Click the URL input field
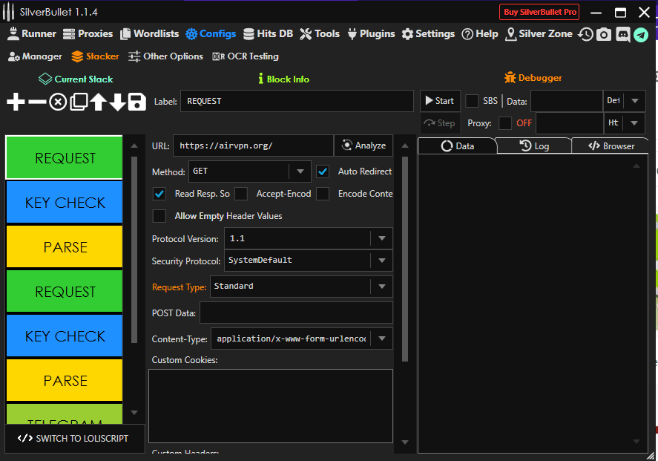Screen dimensions: 658x461 tap(254, 146)
